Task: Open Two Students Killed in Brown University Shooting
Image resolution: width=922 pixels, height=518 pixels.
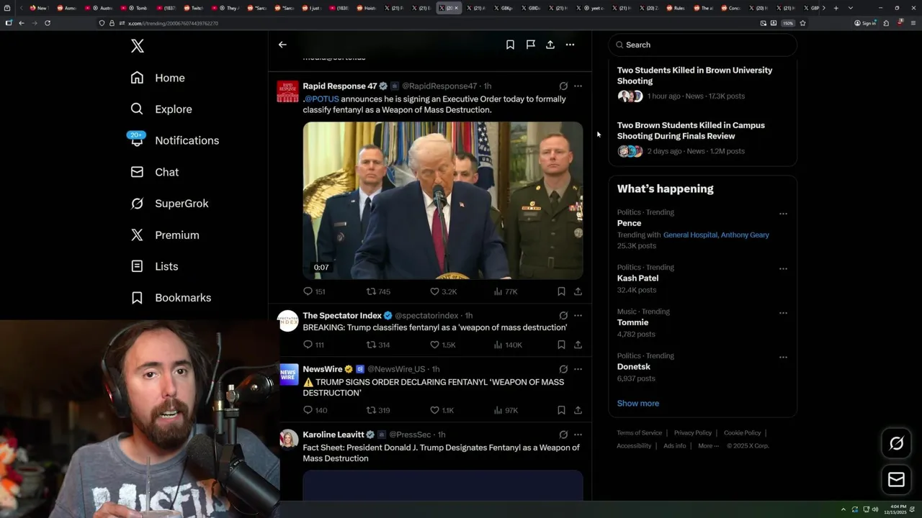Action: (694, 76)
